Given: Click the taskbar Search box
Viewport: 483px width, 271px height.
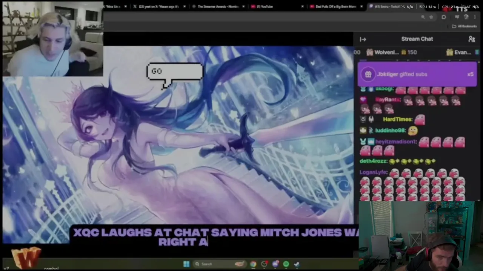Looking at the screenshot, I should (220, 264).
